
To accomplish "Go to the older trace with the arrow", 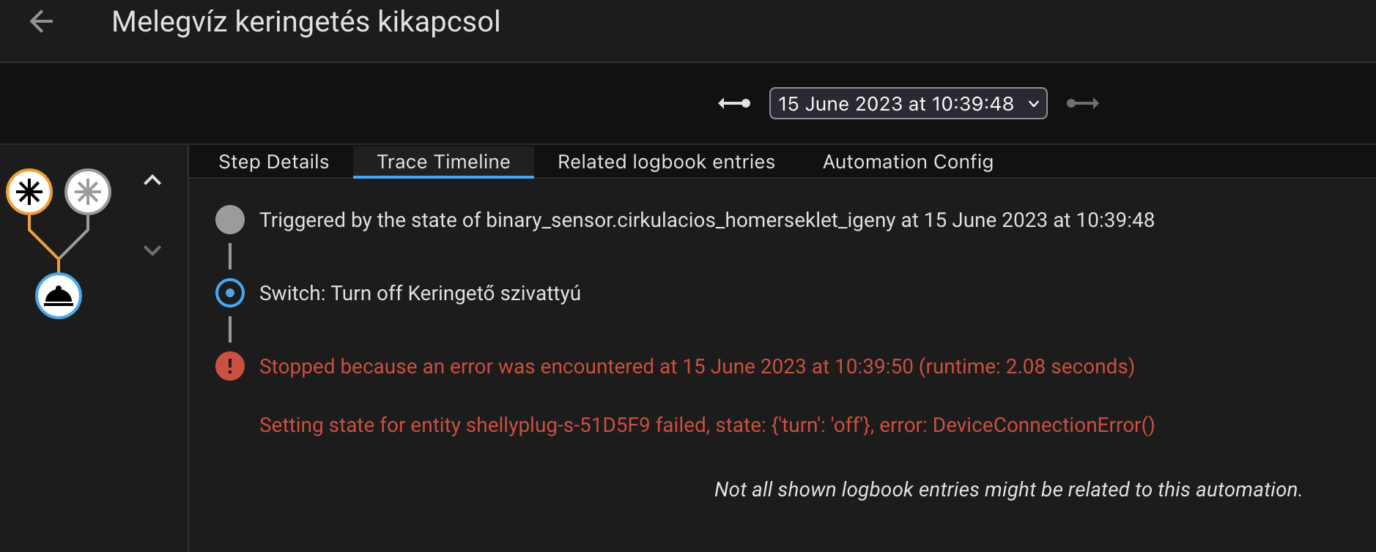I will [x=734, y=103].
